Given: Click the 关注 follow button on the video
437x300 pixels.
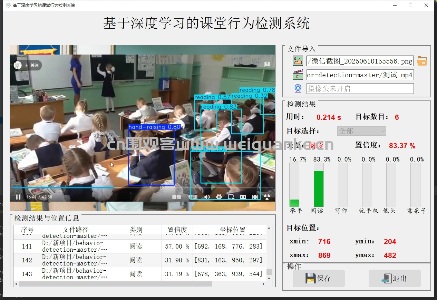Looking at the screenshot, I should coord(32,65).
